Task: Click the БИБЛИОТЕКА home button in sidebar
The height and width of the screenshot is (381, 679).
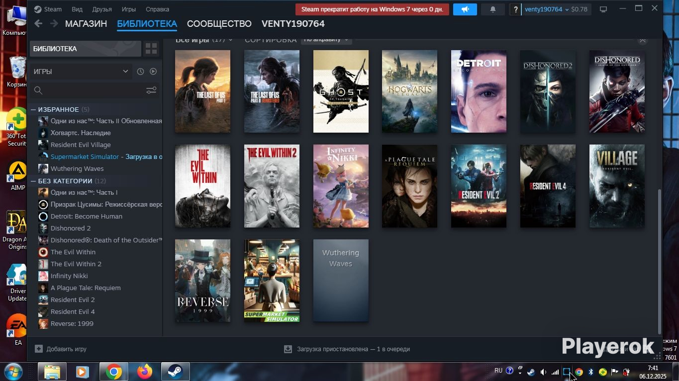Action: coord(86,49)
